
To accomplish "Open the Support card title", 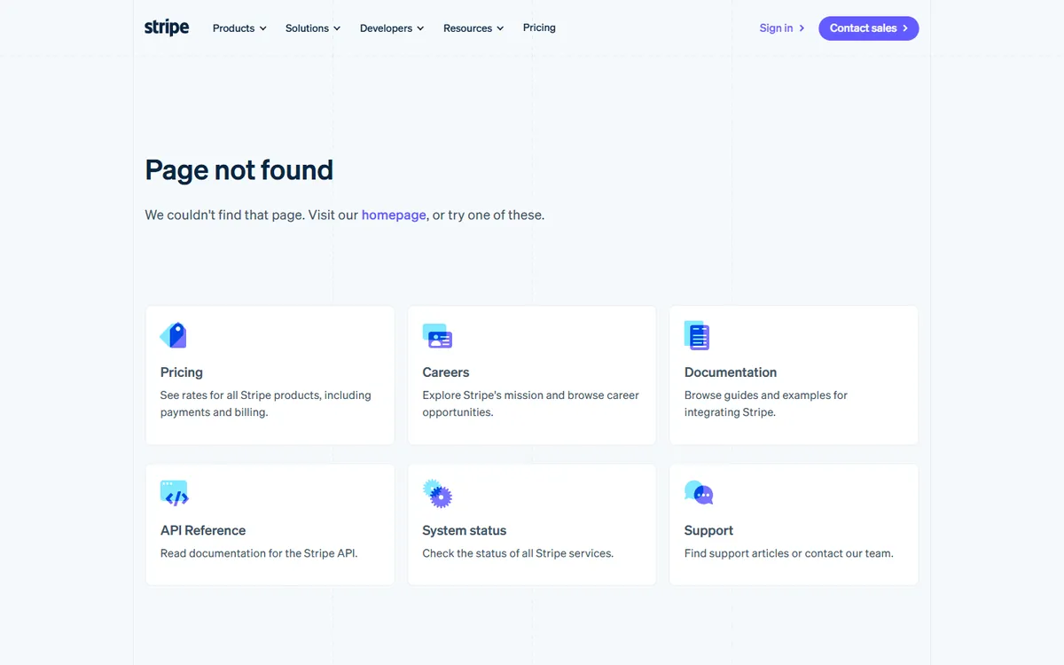I will [708, 530].
